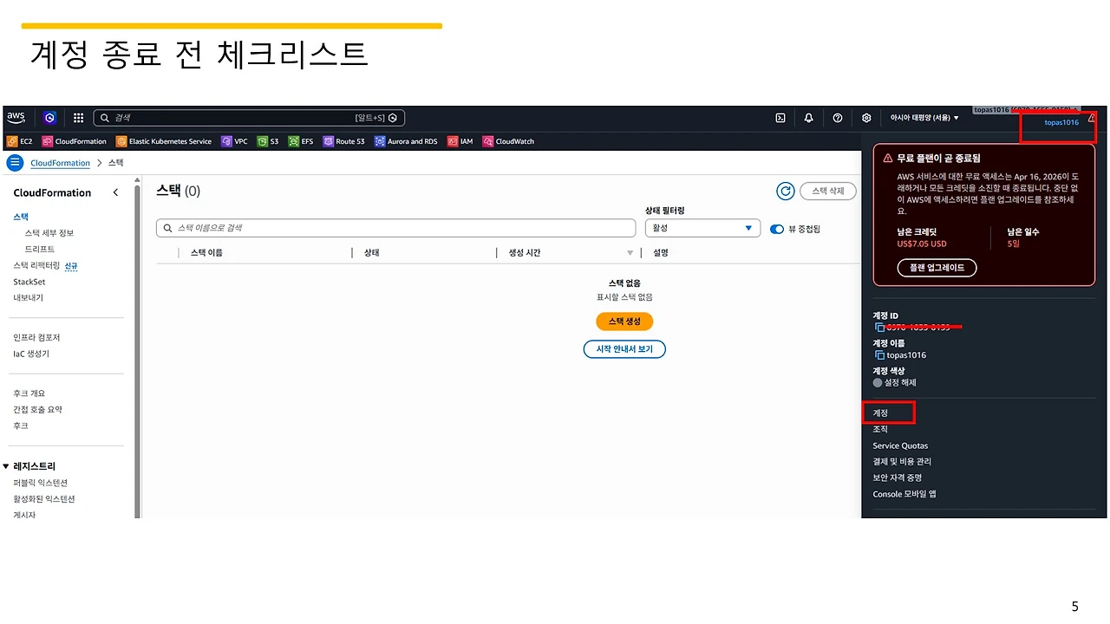The height and width of the screenshot is (624, 1110).
Task: Open CloudWatch from the favorites bar
Action: pyautogui.click(x=508, y=141)
